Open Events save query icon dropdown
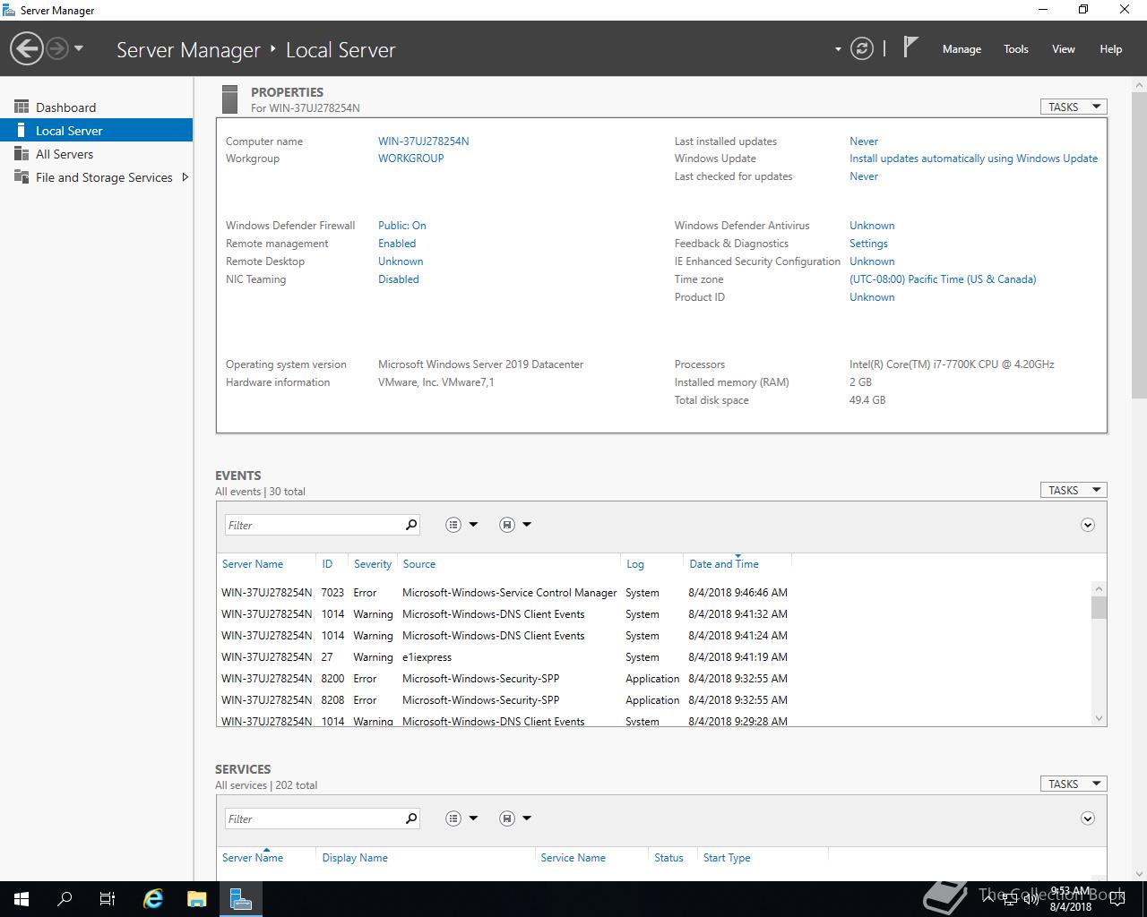Image resolution: width=1147 pixels, height=917 pixels. (515, 525)
